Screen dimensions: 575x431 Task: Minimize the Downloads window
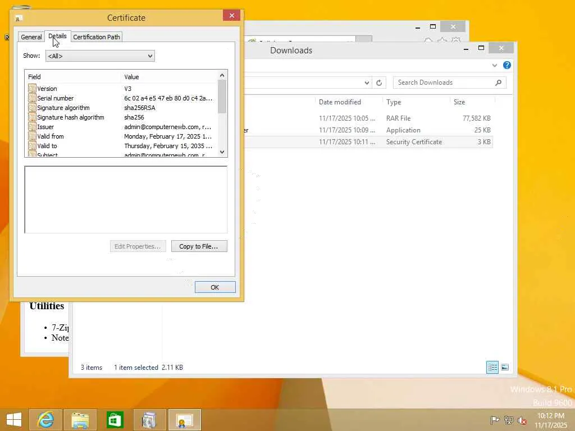click(x=466, y=48)
